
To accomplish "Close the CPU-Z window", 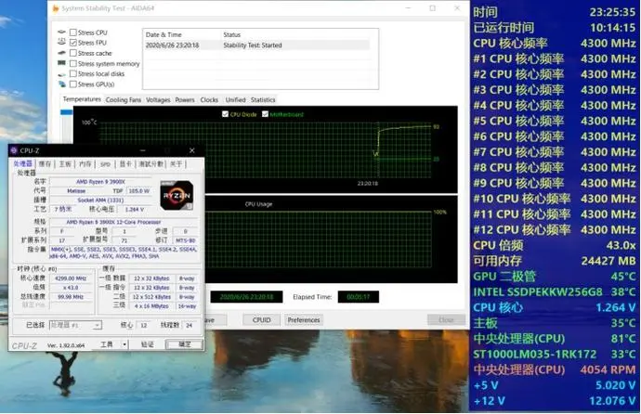I will coord(191,150).
